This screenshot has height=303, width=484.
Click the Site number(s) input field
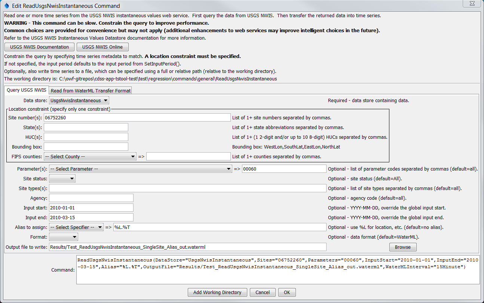click(x=137, y=117)
